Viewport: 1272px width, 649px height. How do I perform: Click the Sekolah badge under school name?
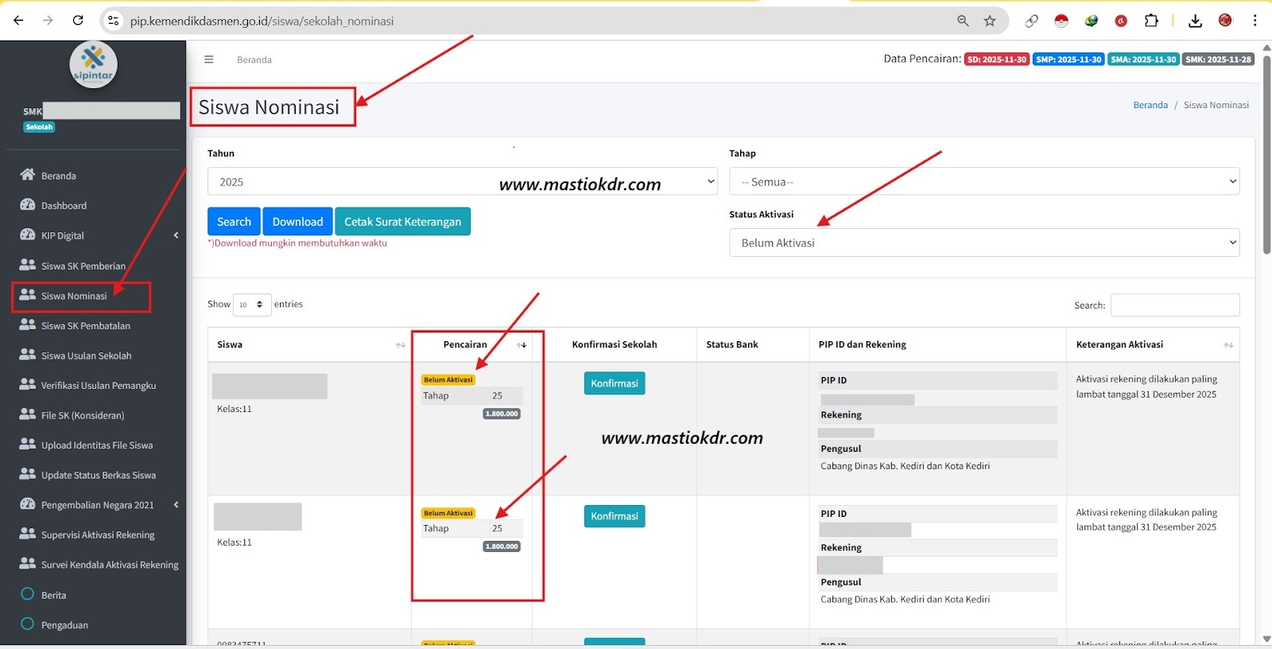click(39, 127)
